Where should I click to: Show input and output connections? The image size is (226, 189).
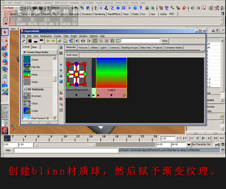[x=83, y=41]
